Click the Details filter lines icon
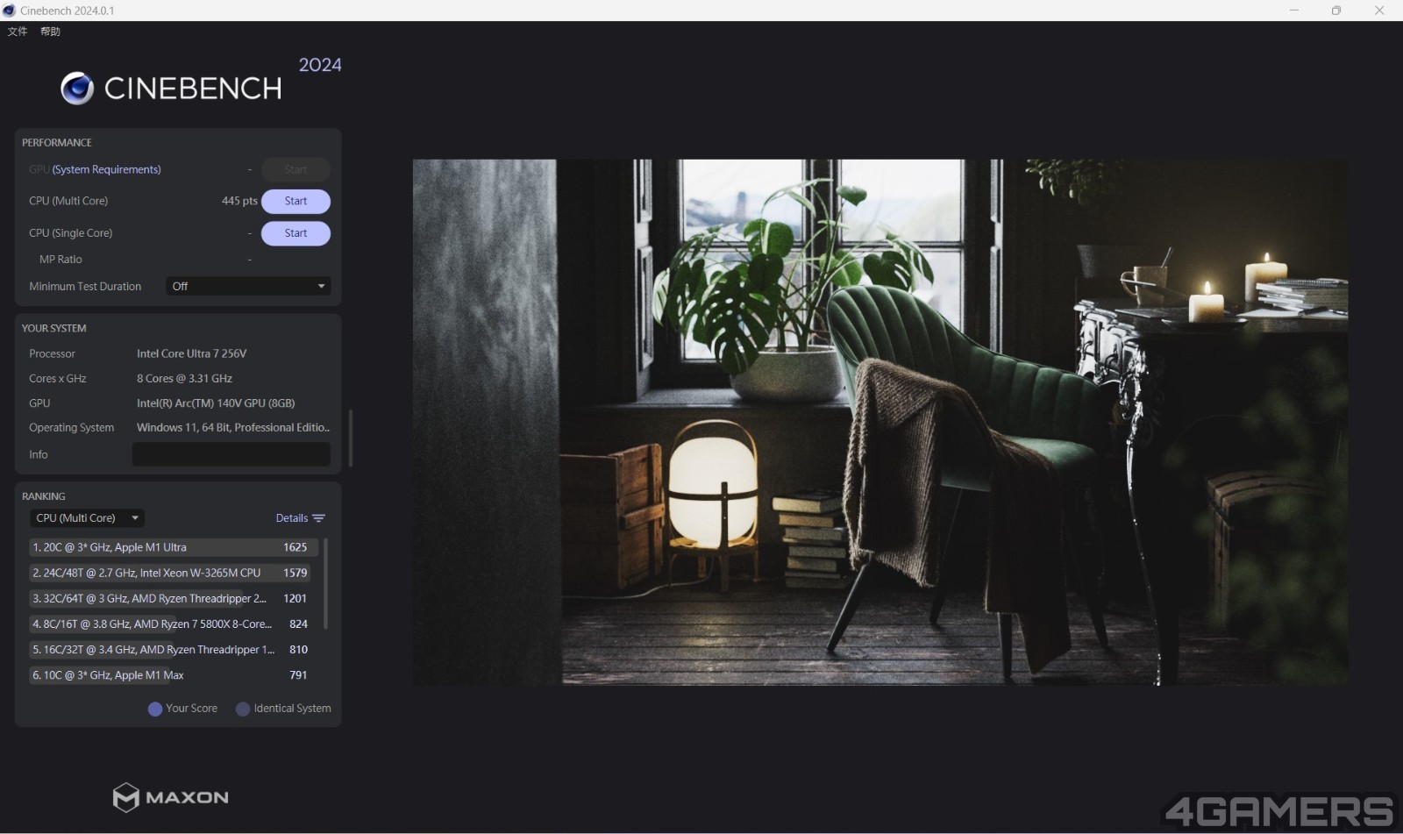This screenshot has width=1403, height=834. 319,518
